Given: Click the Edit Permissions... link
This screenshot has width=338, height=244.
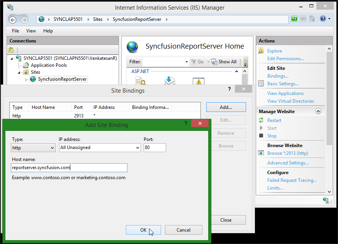Looking at the screenshot, I should click(x=285, y=59).
